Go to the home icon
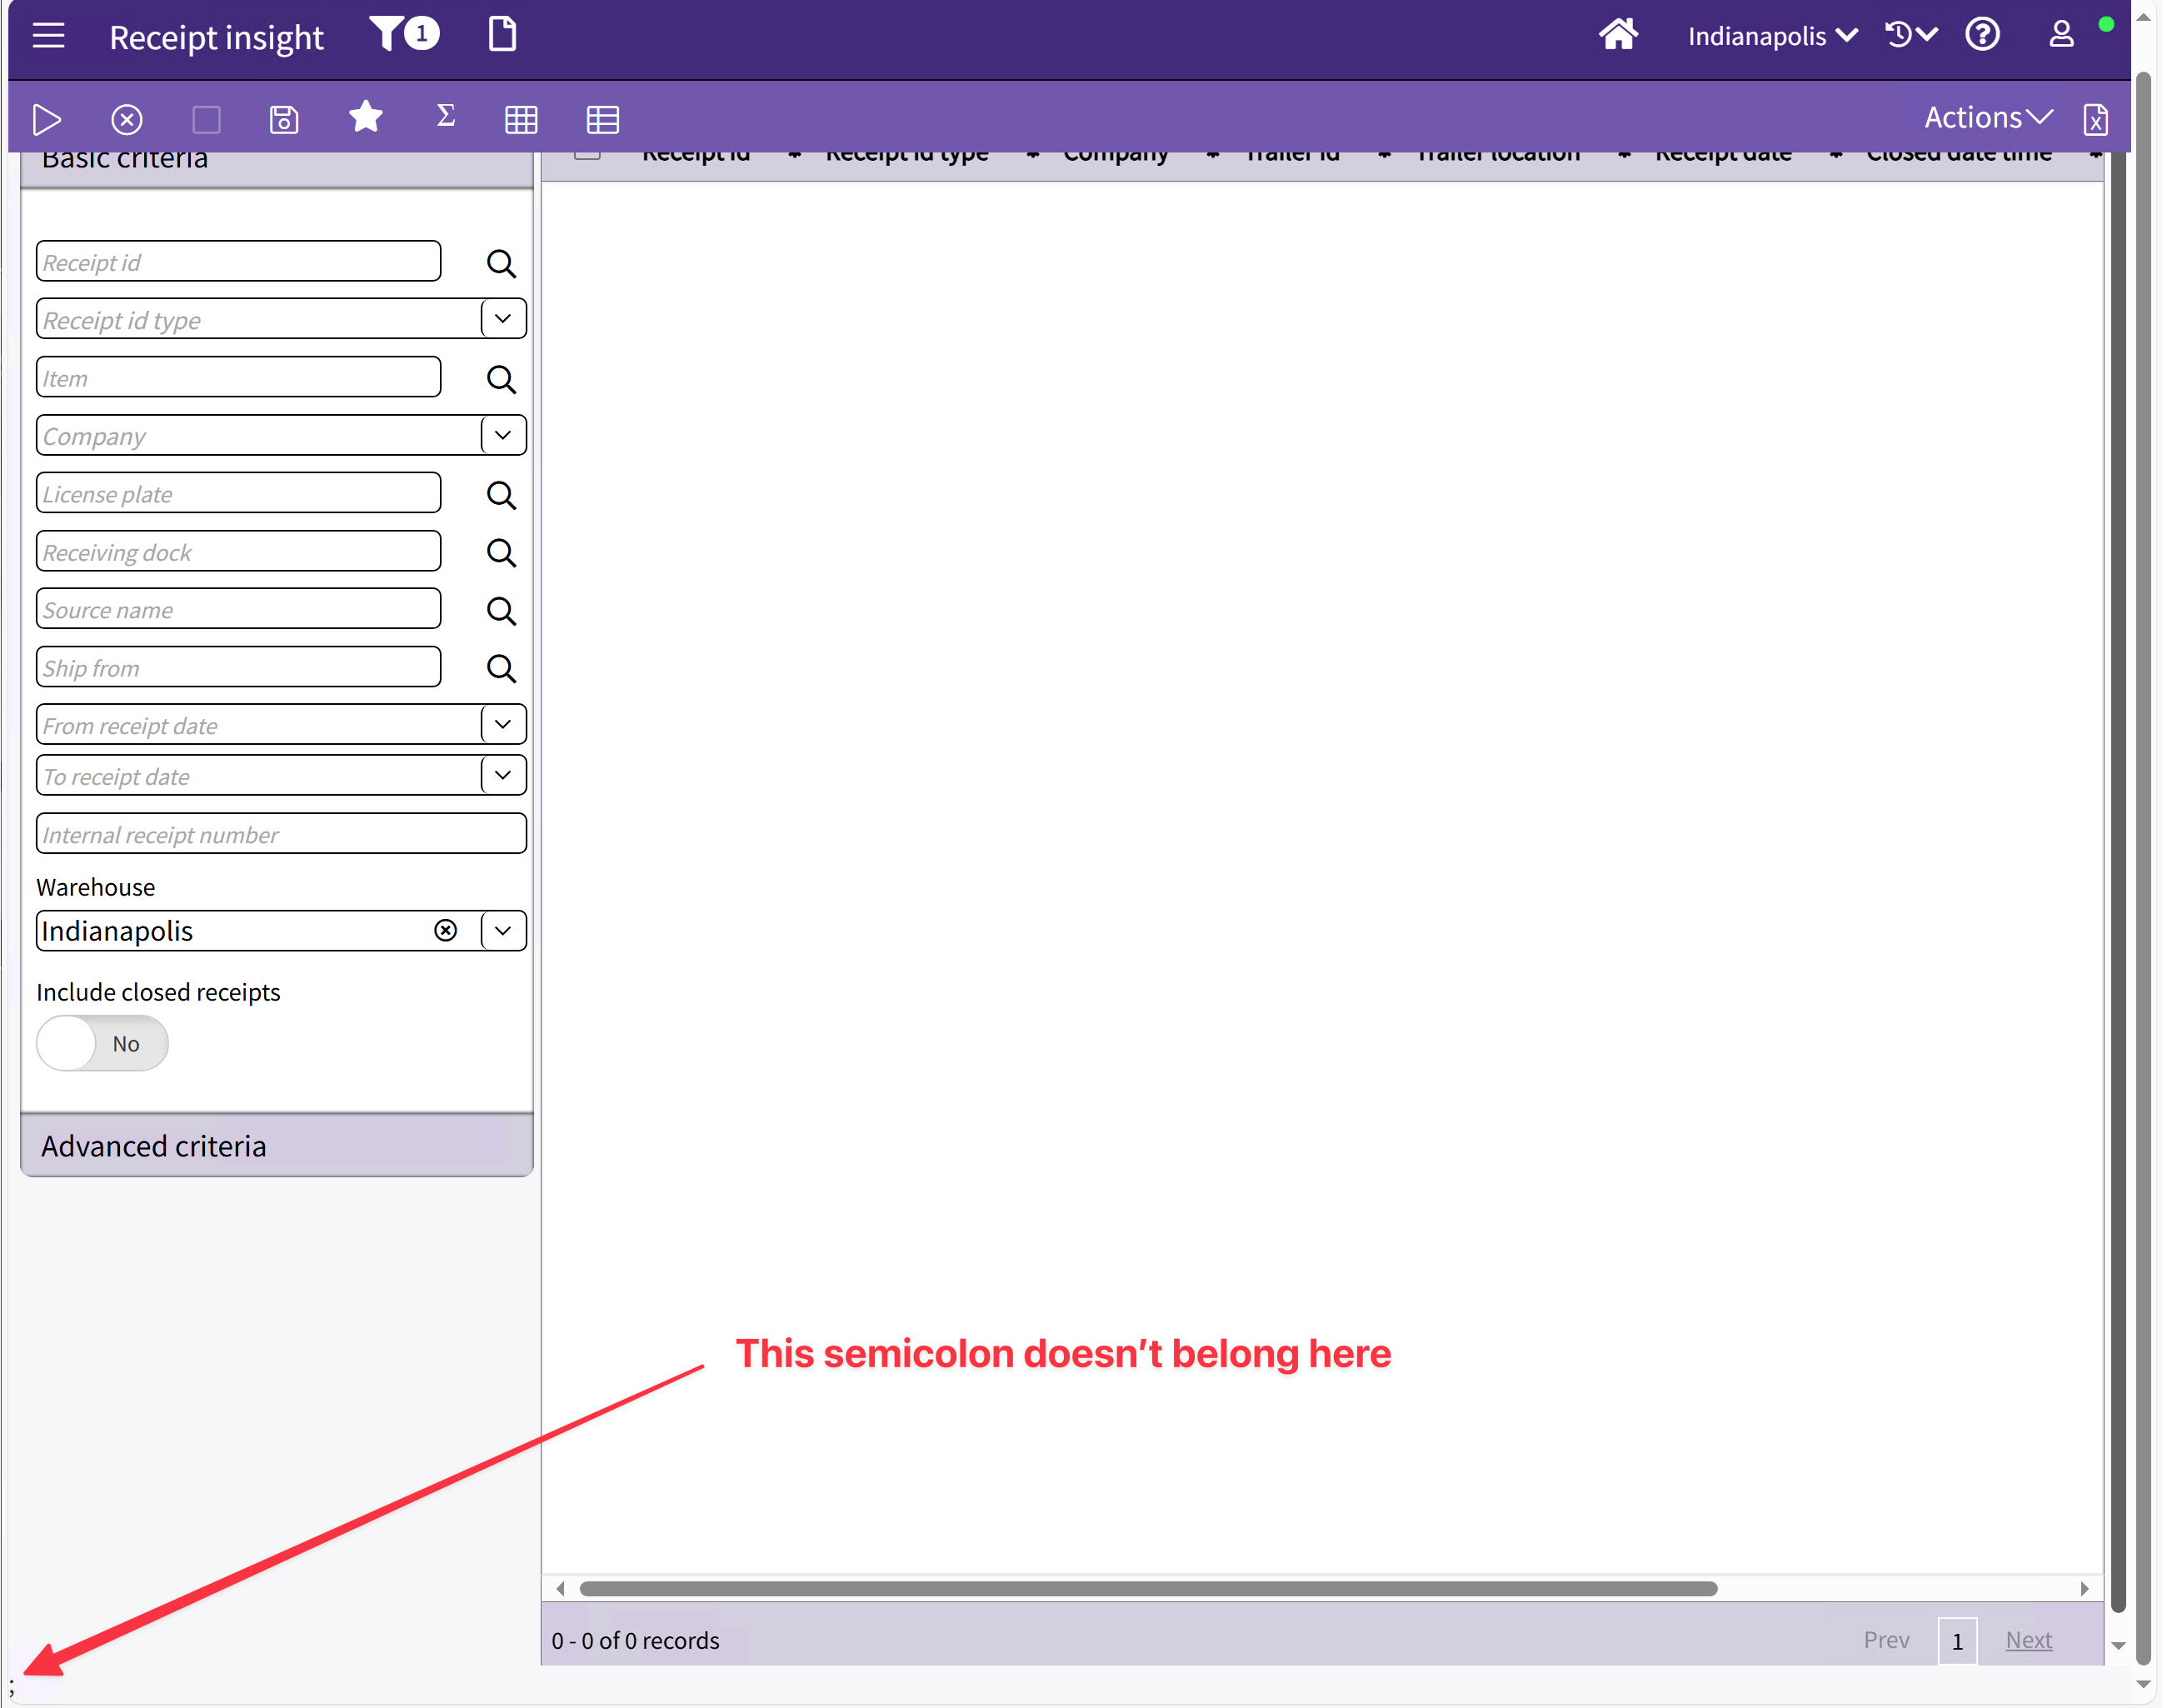This screenshot has height=1708, width=2162. coord(1617,36)
